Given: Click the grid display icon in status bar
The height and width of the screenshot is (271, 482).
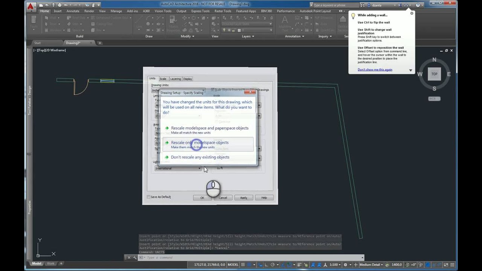Looking at the screenshot, I should tap(243, 265).
